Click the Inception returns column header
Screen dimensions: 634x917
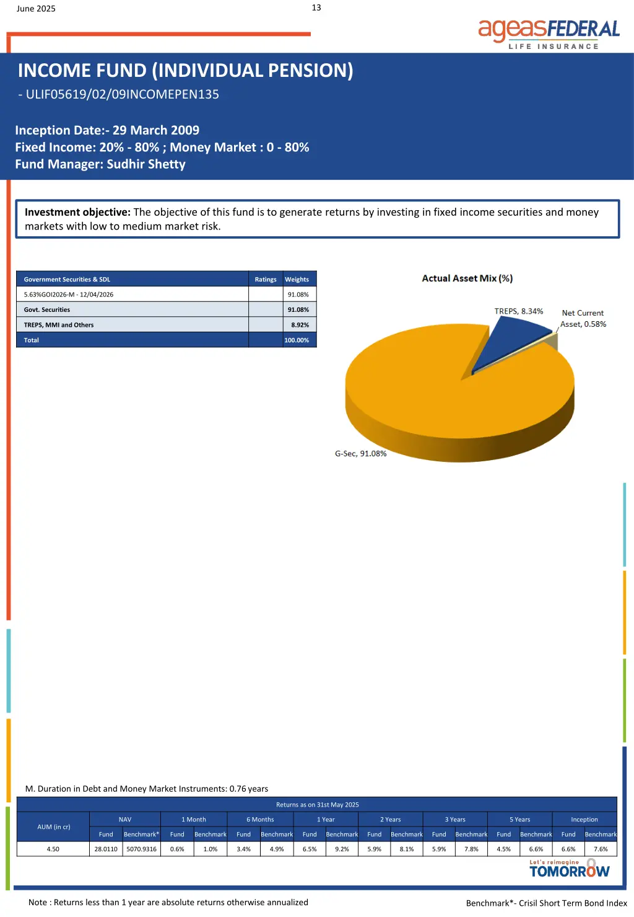coord(584,820)
